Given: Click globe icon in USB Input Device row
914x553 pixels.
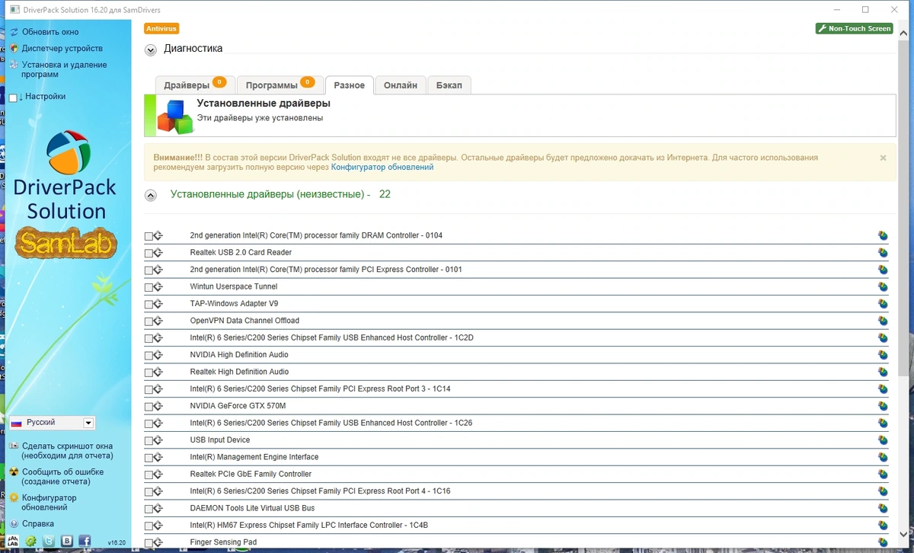Looking at the screenshot, I should tap(883, 440).
